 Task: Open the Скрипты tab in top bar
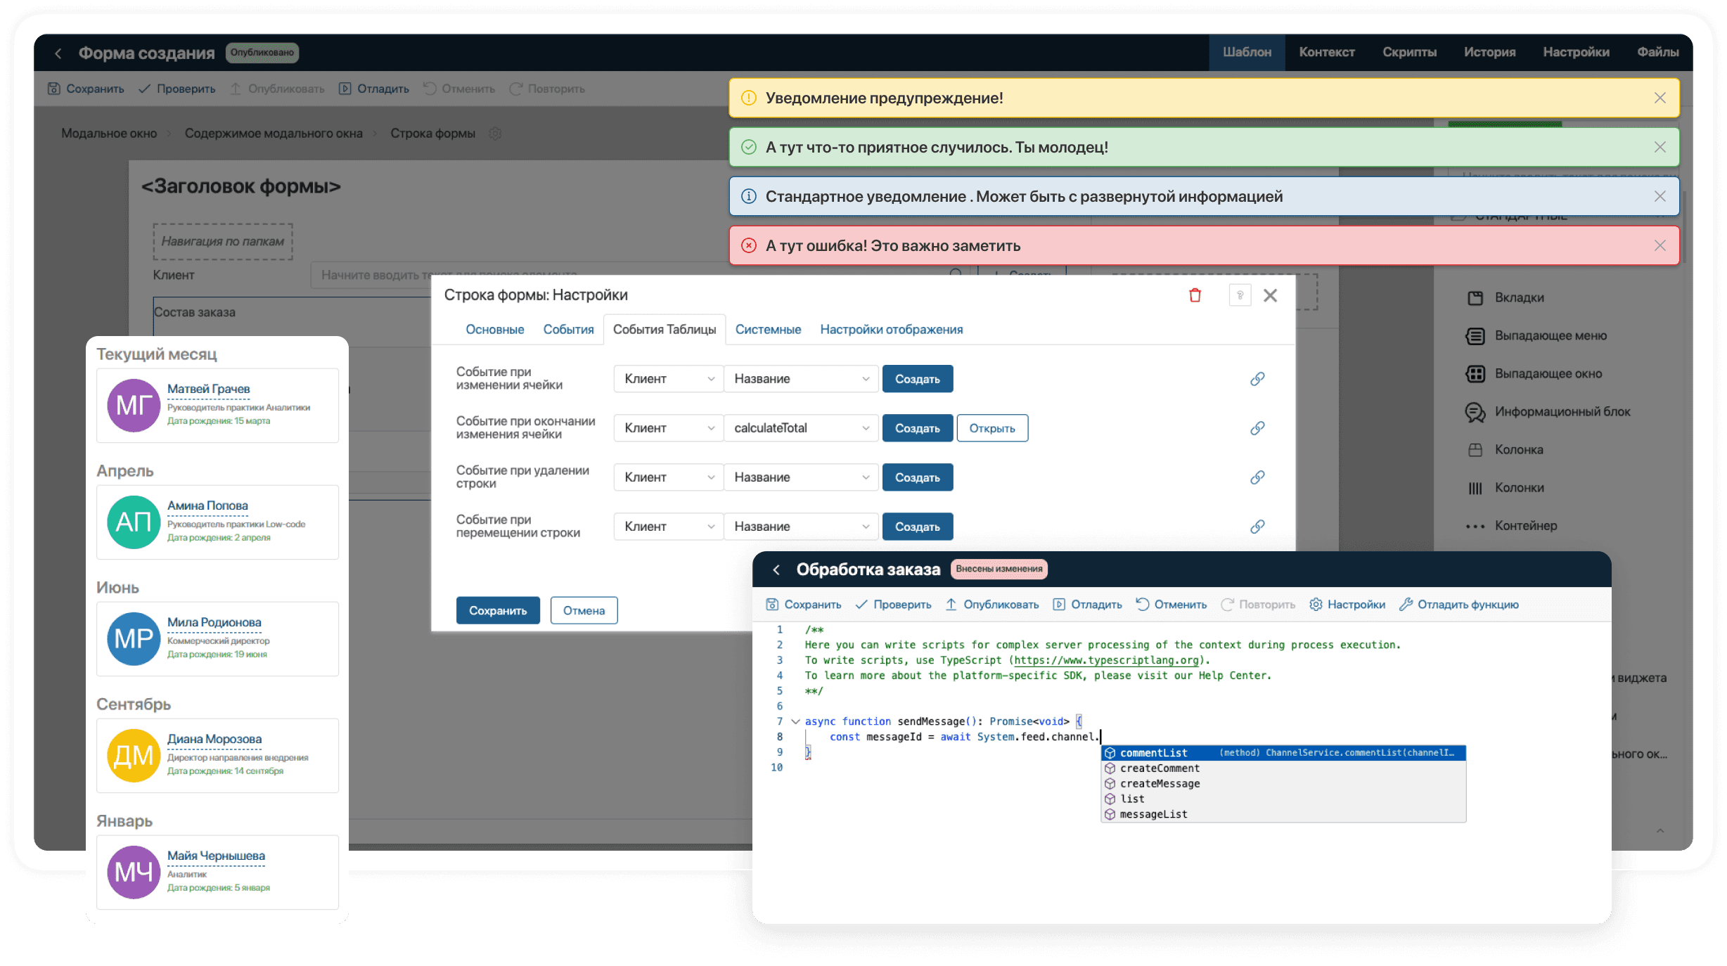pyautogui.click(x=1409, y=52)
